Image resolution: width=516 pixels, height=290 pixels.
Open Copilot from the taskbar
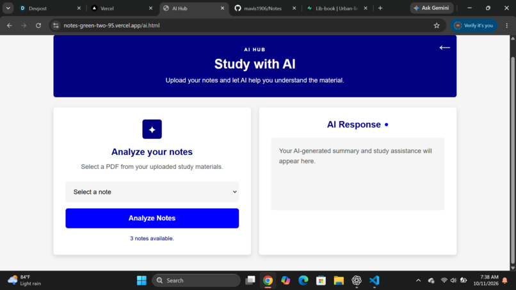(286, 280)
